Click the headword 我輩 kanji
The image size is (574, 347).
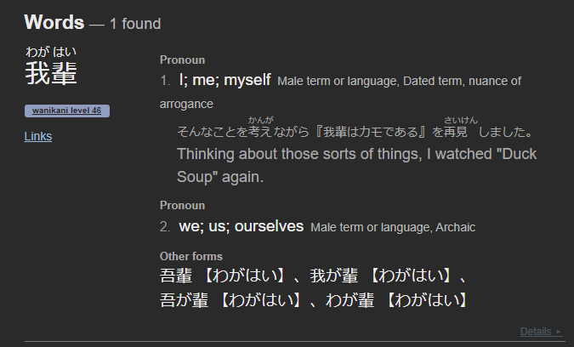point(52,74)
